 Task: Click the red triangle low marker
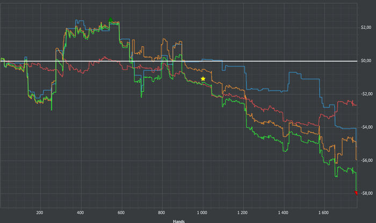click(356, 193)
